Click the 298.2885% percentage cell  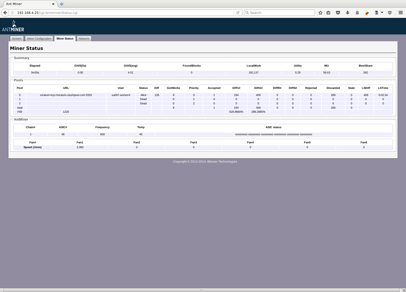pyautogui.click(x=258, y=112)
